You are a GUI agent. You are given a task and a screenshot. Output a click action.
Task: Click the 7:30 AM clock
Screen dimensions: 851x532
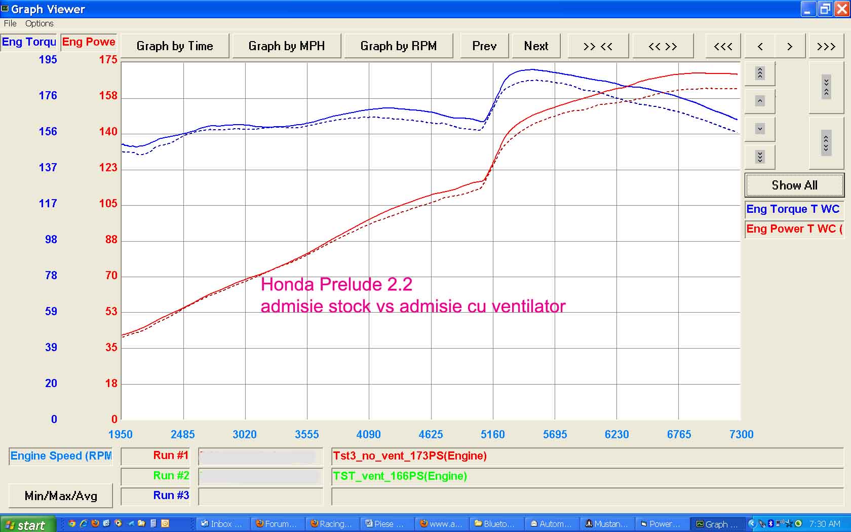(824, 524)
